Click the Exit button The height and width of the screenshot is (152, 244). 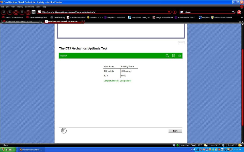175,131
